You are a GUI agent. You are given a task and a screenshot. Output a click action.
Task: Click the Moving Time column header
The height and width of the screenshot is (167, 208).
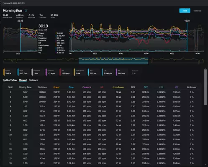pyautogui.click(x=25, y=87)
